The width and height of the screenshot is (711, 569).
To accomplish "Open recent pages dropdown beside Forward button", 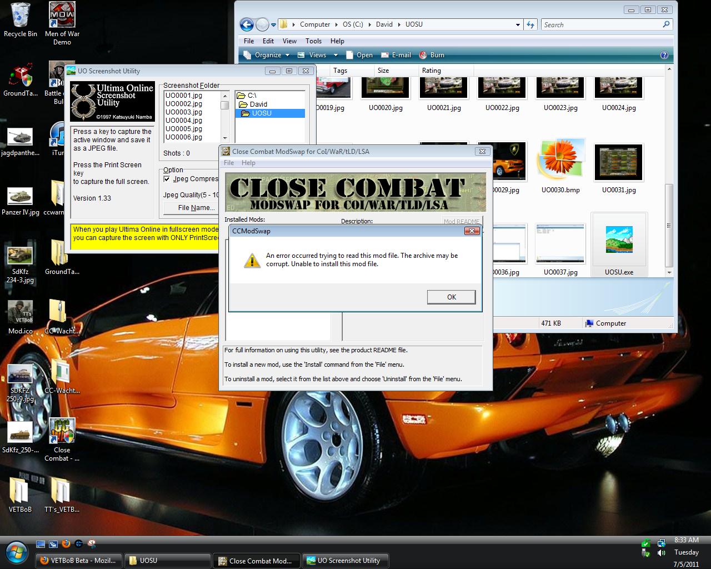I will [x=273, y=24].
